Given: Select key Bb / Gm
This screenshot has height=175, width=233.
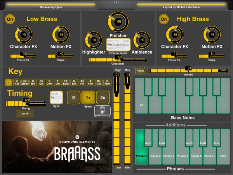Looking at the screenshot, I should (99, 82).
